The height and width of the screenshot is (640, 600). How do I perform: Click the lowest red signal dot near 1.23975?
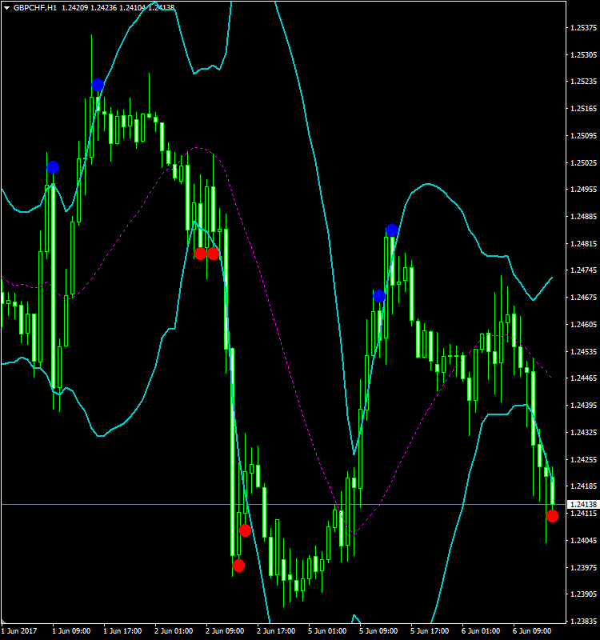(238, 566)
